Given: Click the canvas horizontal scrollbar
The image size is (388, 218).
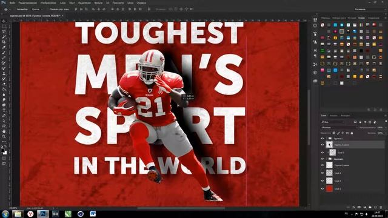Looking at the screenshot, I should tap(181, 208).
